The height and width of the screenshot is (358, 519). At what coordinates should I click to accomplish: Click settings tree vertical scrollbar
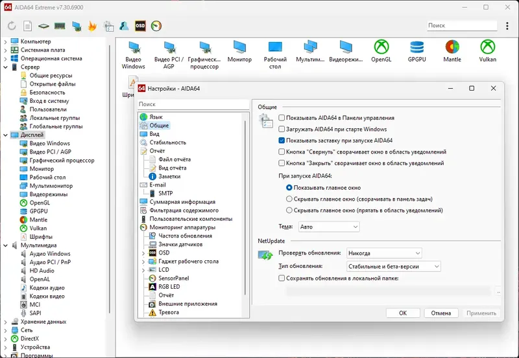coord(245,207)
